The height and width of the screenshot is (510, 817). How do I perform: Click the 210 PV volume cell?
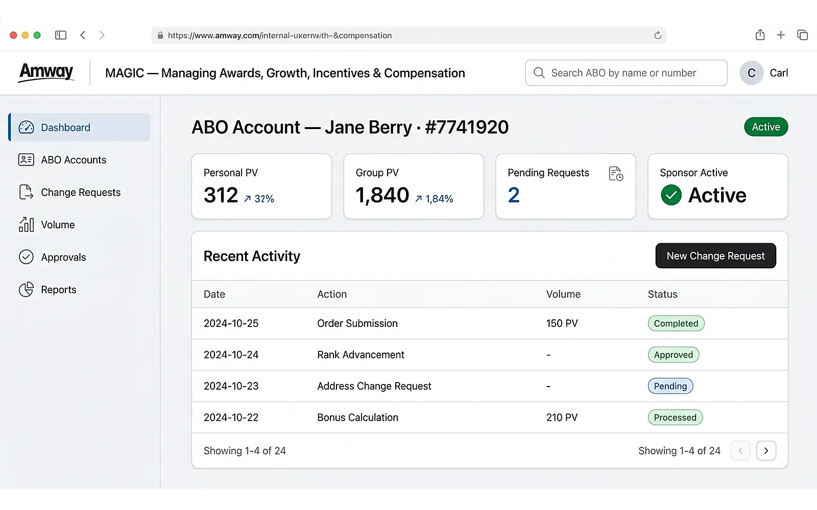click(x=562, y=418)
